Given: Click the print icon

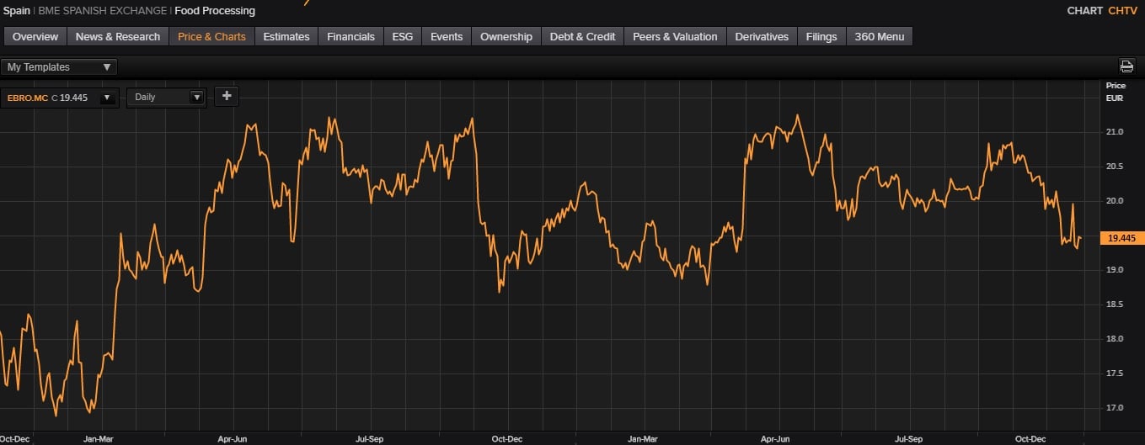Looking at the screenshot, I should (1126, 66).
